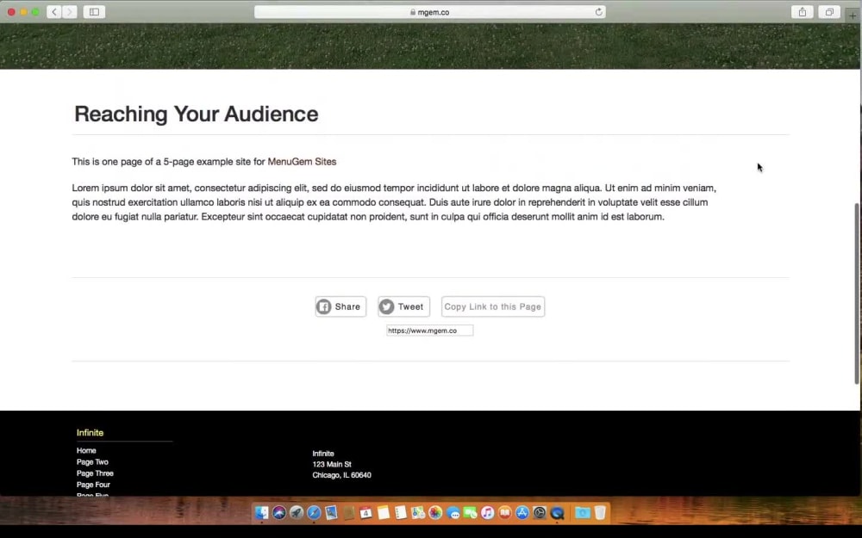Screen dimensions: 862x538
Task: Open the Page Three footer link
Action: (95, 473)
